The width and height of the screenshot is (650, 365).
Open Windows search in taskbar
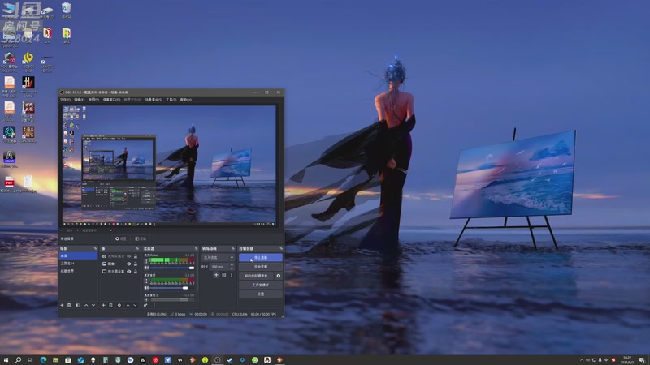click(x=18, y=360)
